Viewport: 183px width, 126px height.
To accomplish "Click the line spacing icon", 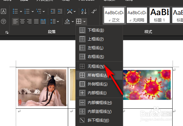I will (x=53, y=21).
